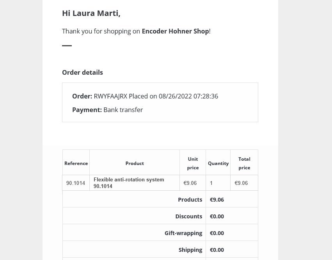The image size is (332, 260).
Task: Click the order date 08/26/2022 07:28:36
Action: pyautogui.click(x=188, y=96)
